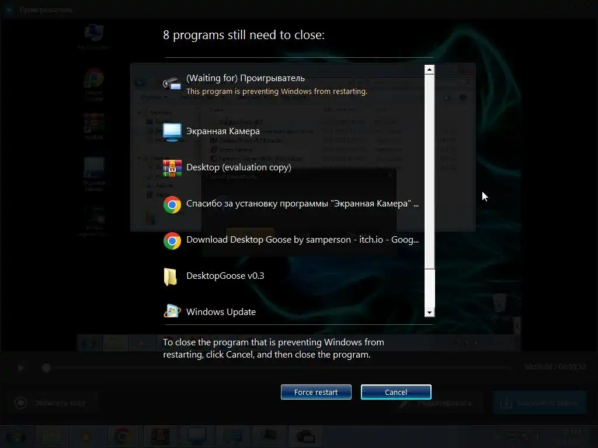
Task: Select the Windows Update text
Action: 221,312
